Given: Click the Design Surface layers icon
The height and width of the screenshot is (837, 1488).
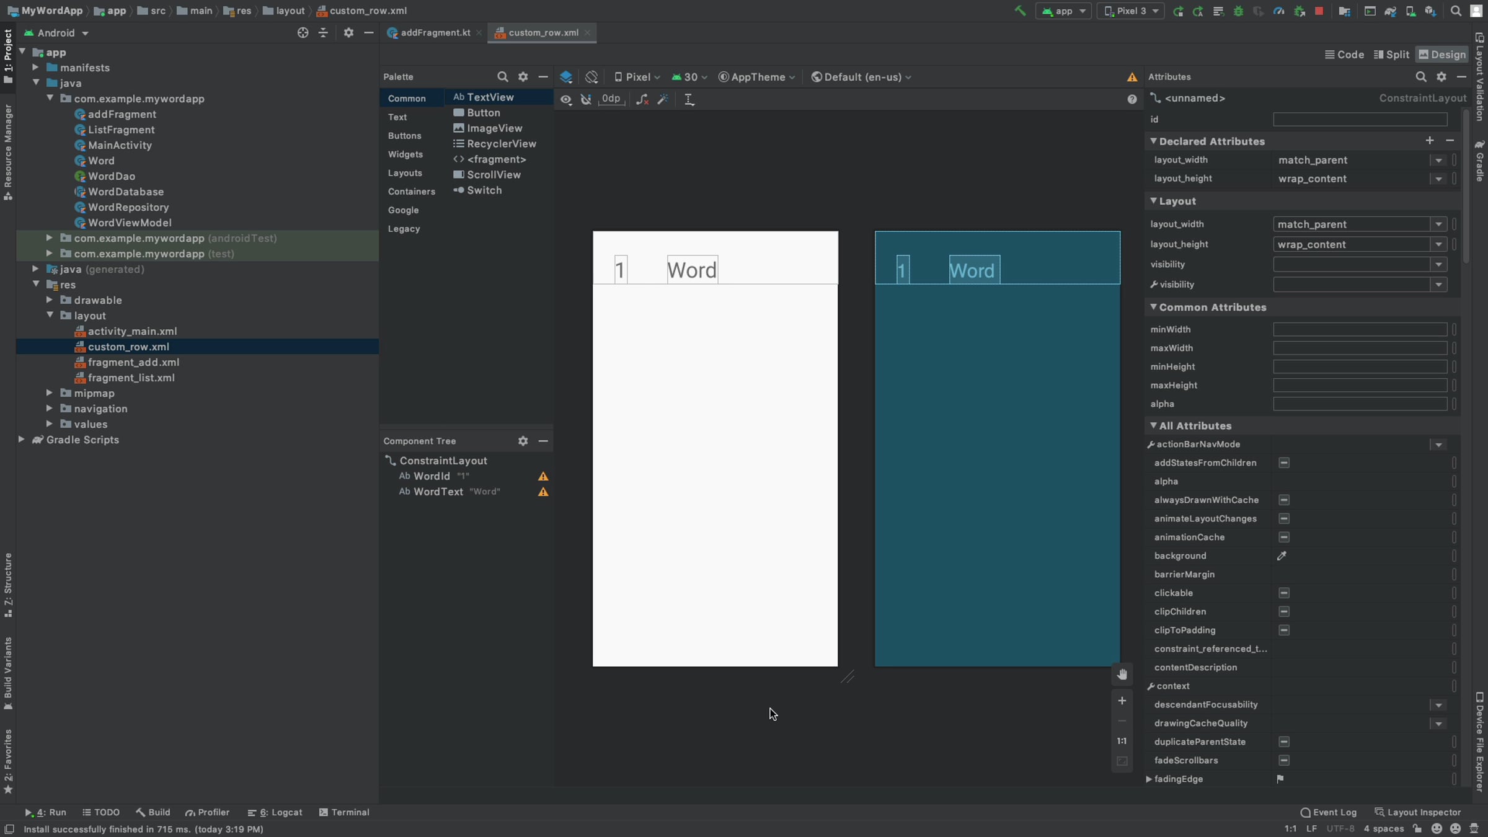Looking at the screenshot, I should click(565, 77).
